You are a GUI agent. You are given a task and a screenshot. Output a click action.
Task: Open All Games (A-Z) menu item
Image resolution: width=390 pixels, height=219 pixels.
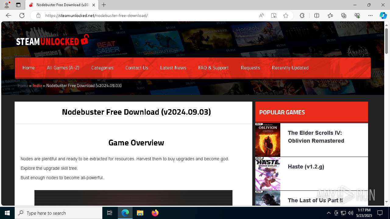63,68
